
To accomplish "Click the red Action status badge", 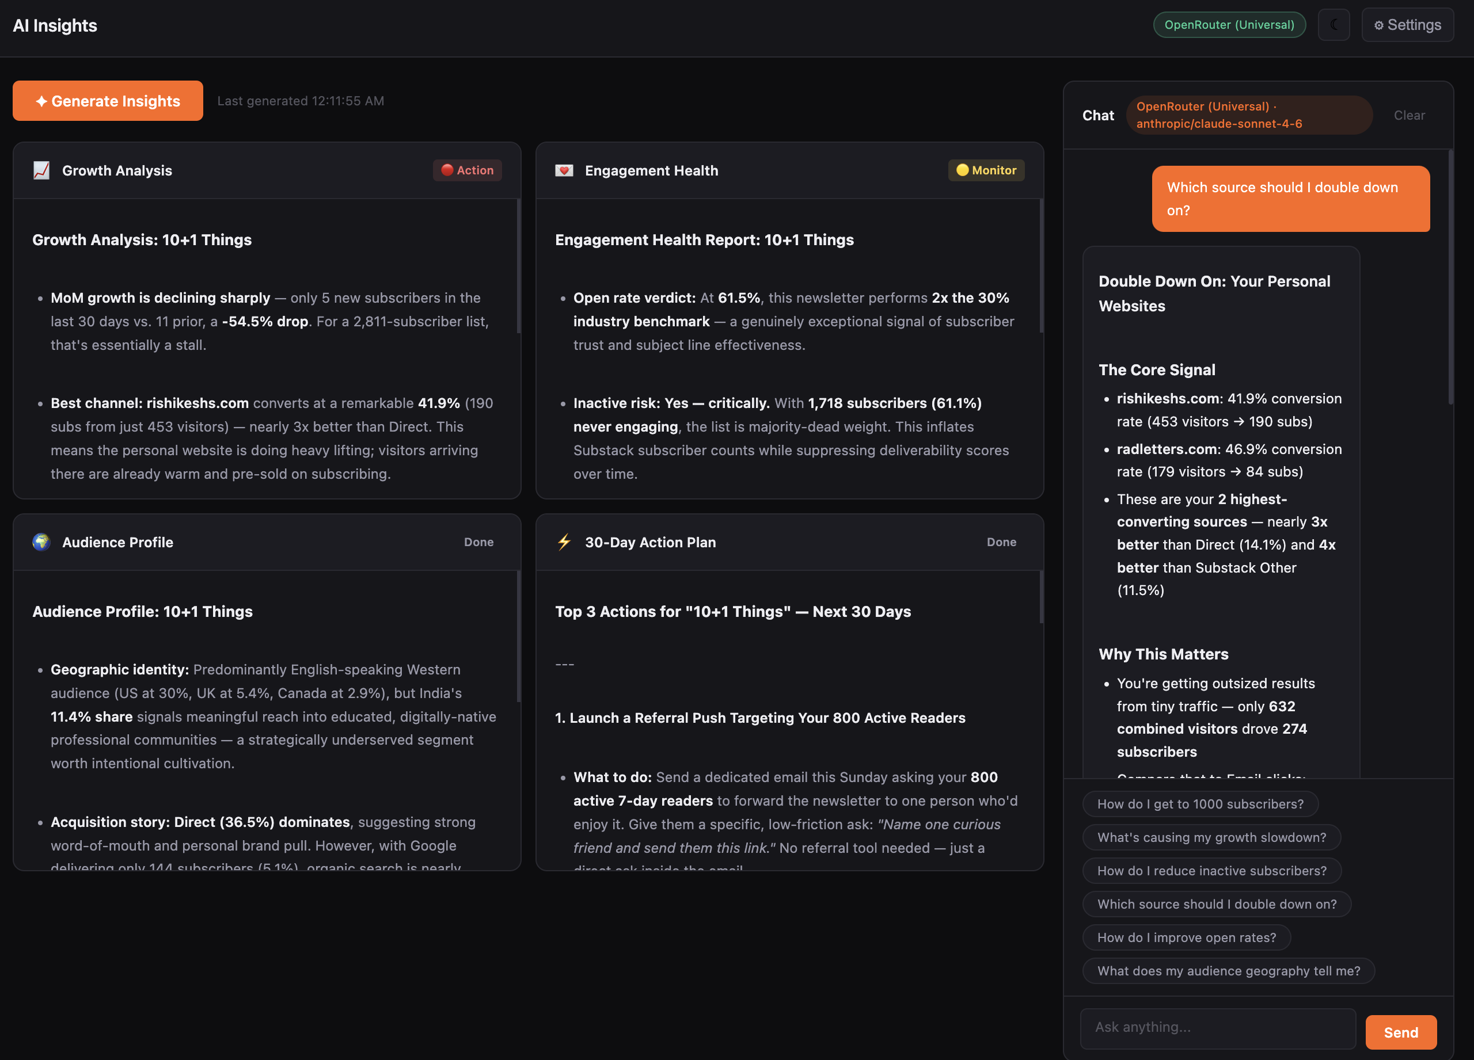I will point(468,170).
